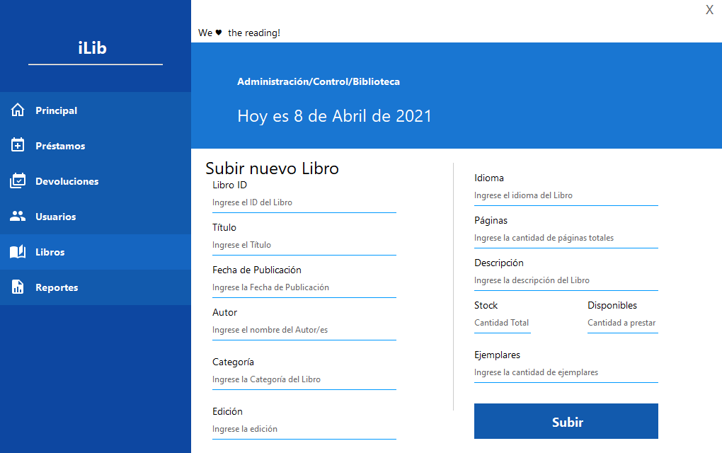Select the Idioma input field
The width and height of the screenshot is (722, 453).
coord(566,195)
